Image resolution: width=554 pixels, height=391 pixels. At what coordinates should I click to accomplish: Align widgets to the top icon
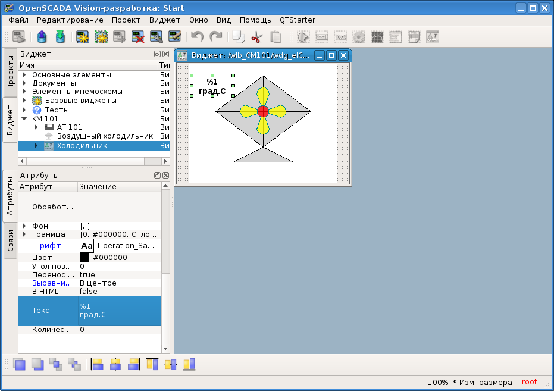[152, 364]
